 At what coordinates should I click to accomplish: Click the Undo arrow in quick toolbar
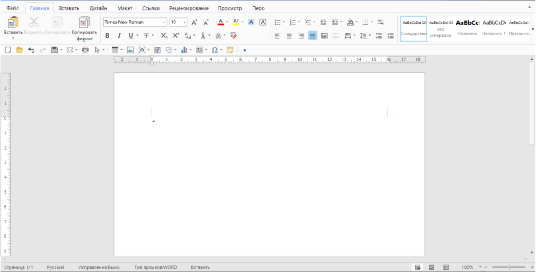(x=31, y=50)
